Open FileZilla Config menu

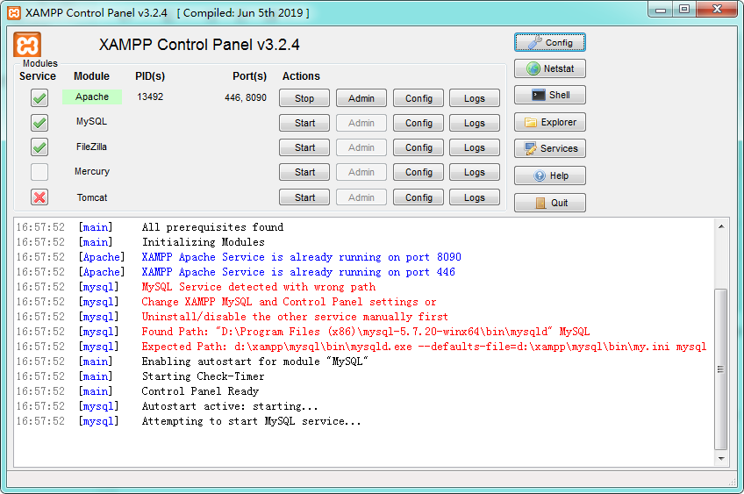tap(418, 147)
